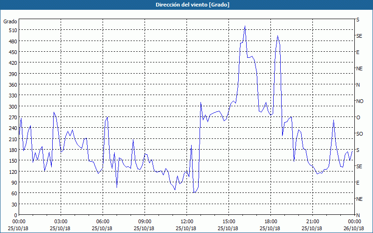The width and height of the screenshot is (373, 233).
Task: Click the SE compass label level with 480
Action: coord(359,36)
